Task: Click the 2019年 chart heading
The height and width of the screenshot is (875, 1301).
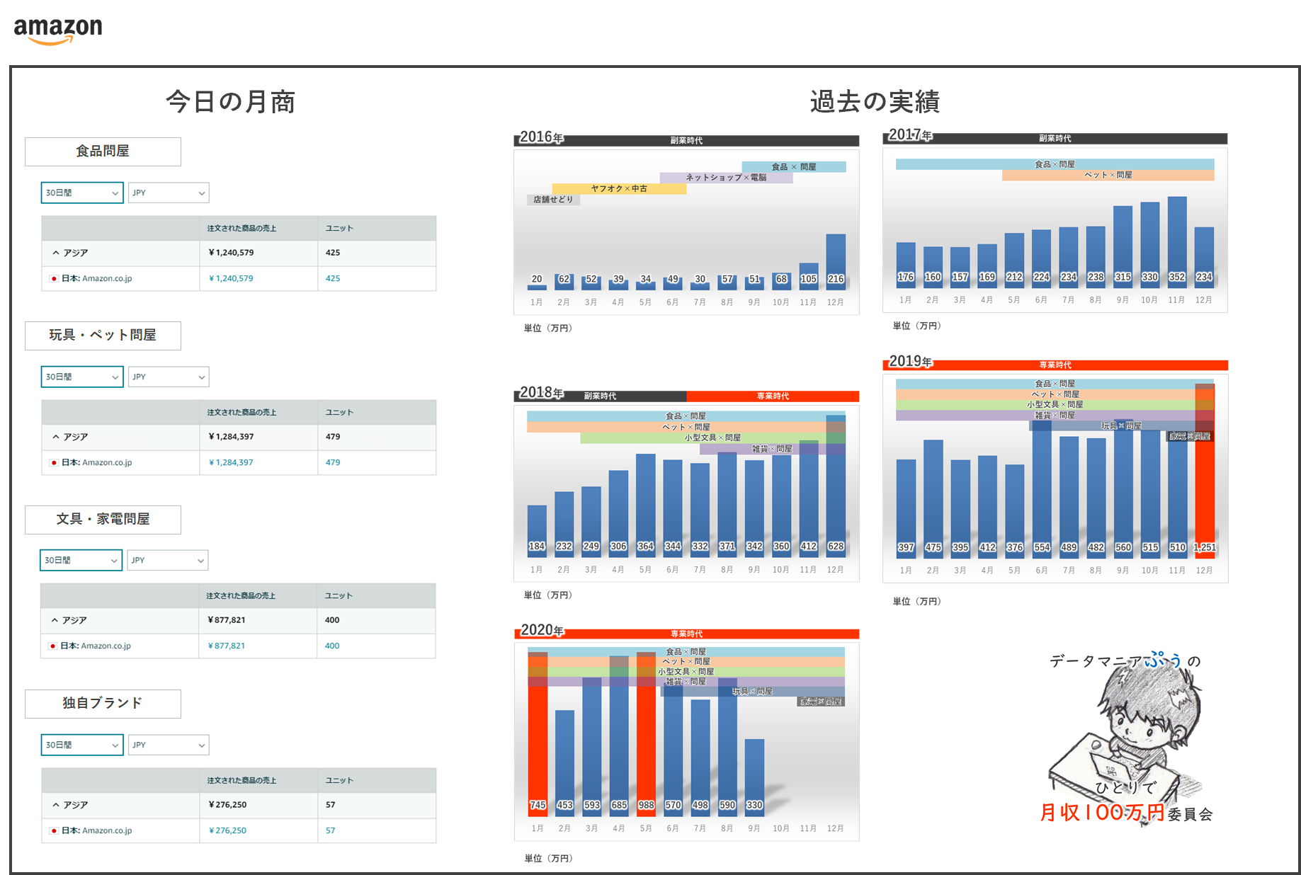Action: click(911, 361)
